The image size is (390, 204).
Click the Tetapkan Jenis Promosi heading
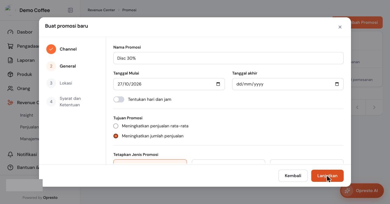(136, 155)
